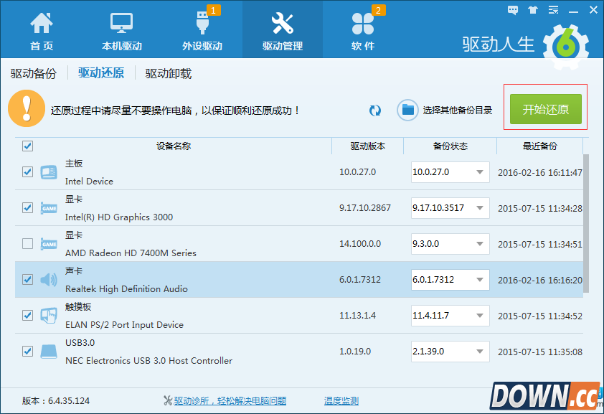This screenshot has width=604, height=414.
Task: Open the 9.17.10.3517 version dropdown
Action: tap(479, 208)
